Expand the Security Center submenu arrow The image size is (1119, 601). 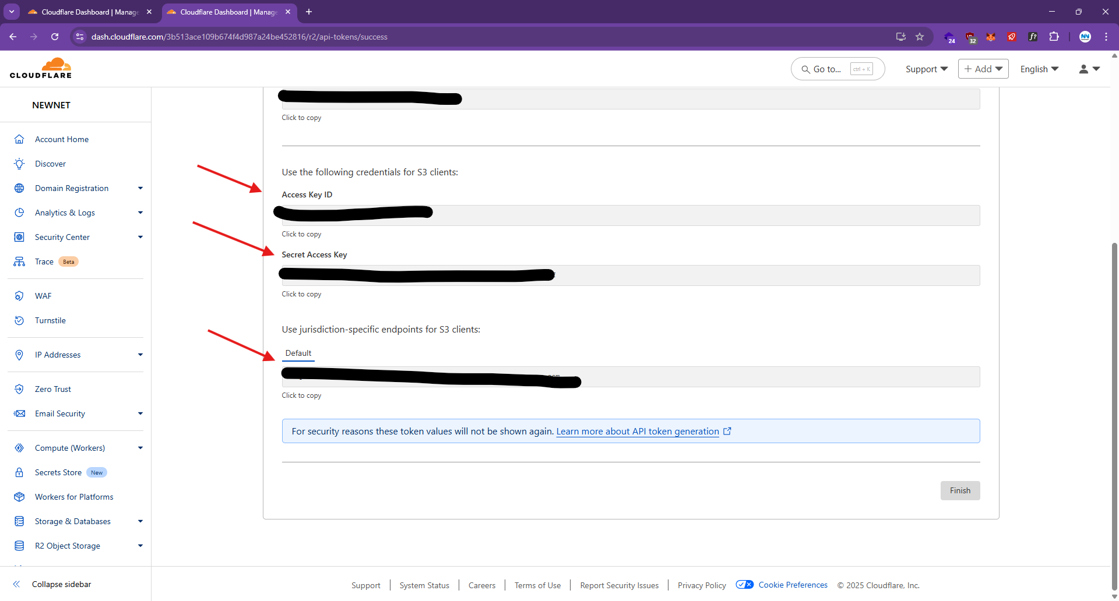(x=140, y=237)
